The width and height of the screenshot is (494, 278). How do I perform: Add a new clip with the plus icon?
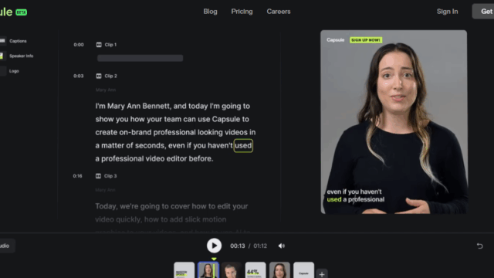coord(322,274)
